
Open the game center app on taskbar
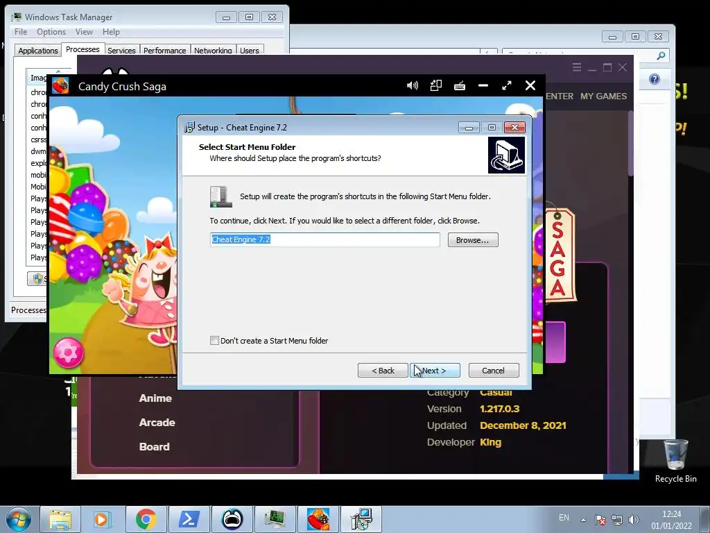tap(232, 519)
